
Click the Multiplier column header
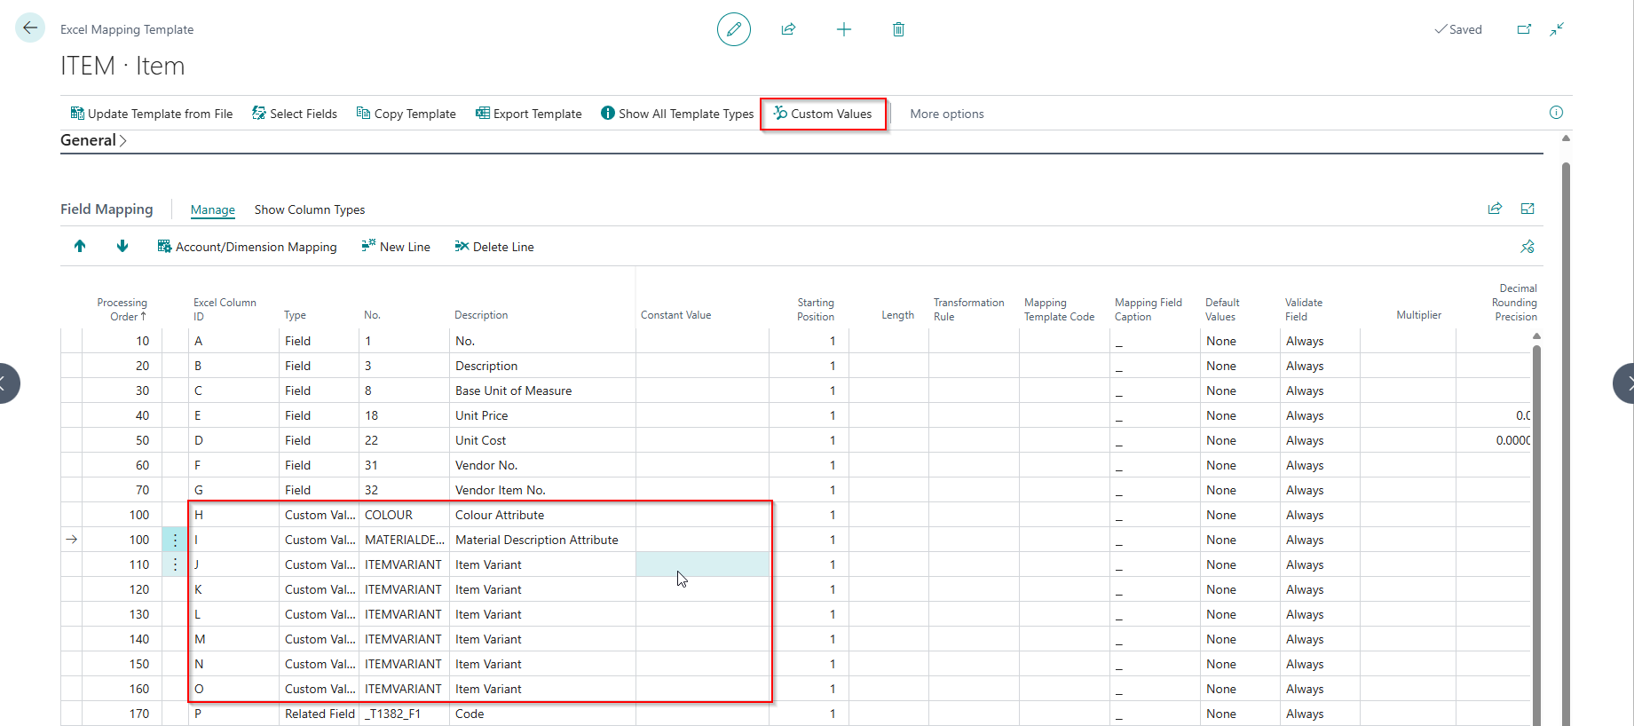pyautogui.click(x=1418, y=315)
